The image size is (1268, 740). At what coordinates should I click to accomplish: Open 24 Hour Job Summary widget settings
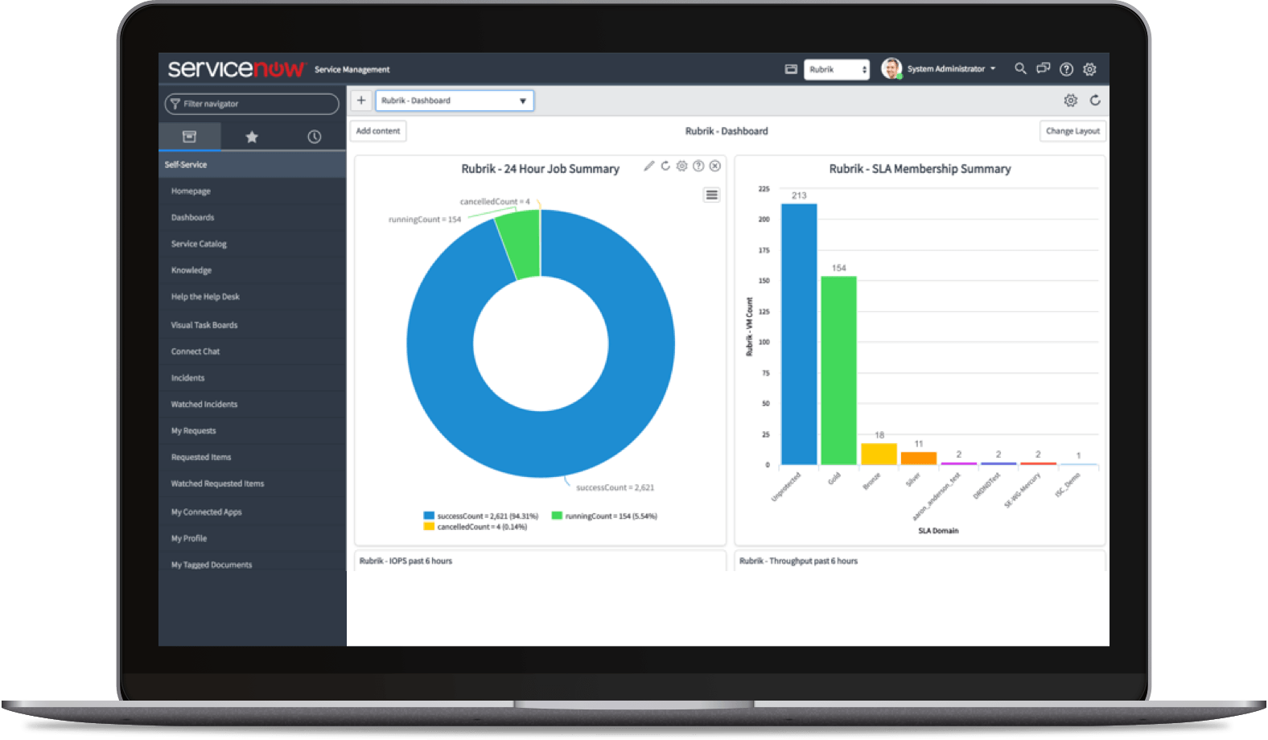coord(681,166)
